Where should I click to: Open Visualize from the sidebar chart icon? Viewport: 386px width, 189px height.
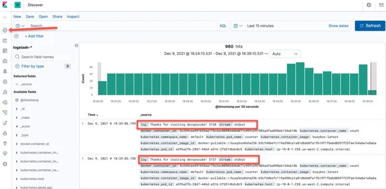point(5,40)
